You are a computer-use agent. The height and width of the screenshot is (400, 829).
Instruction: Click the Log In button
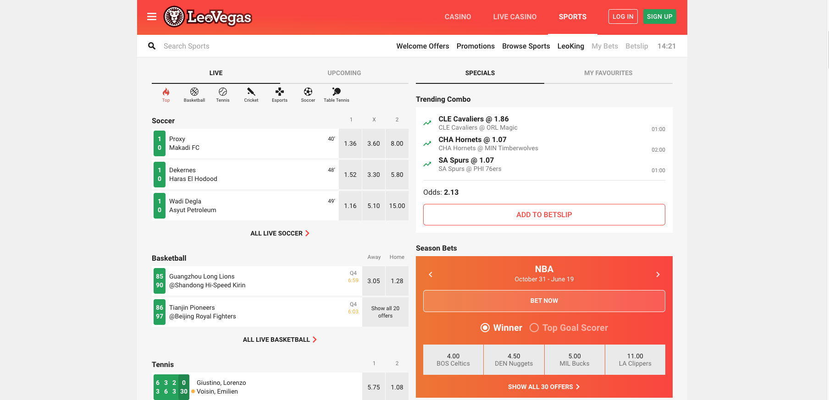point(623,16)
